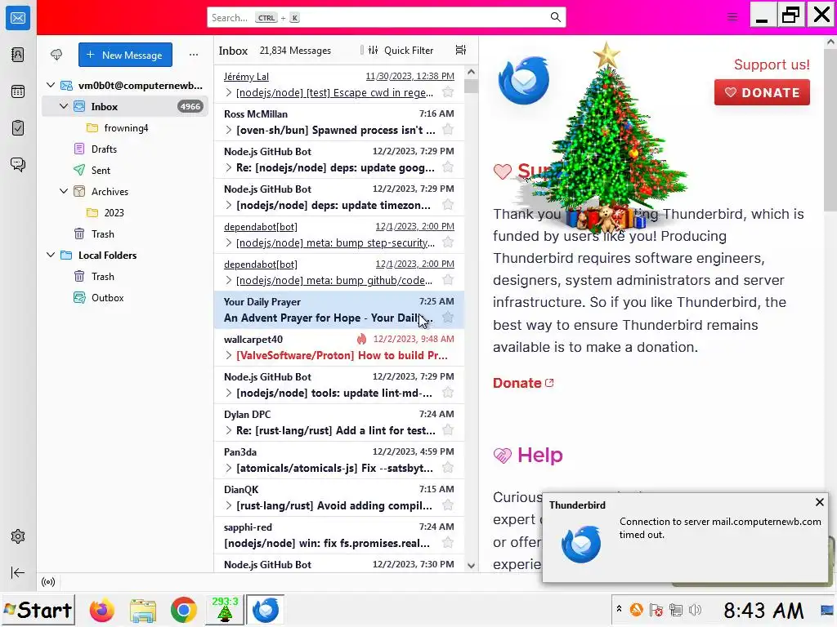Open the Your Daily Prayer email
The image size is (837, 627).
(339, 309)
